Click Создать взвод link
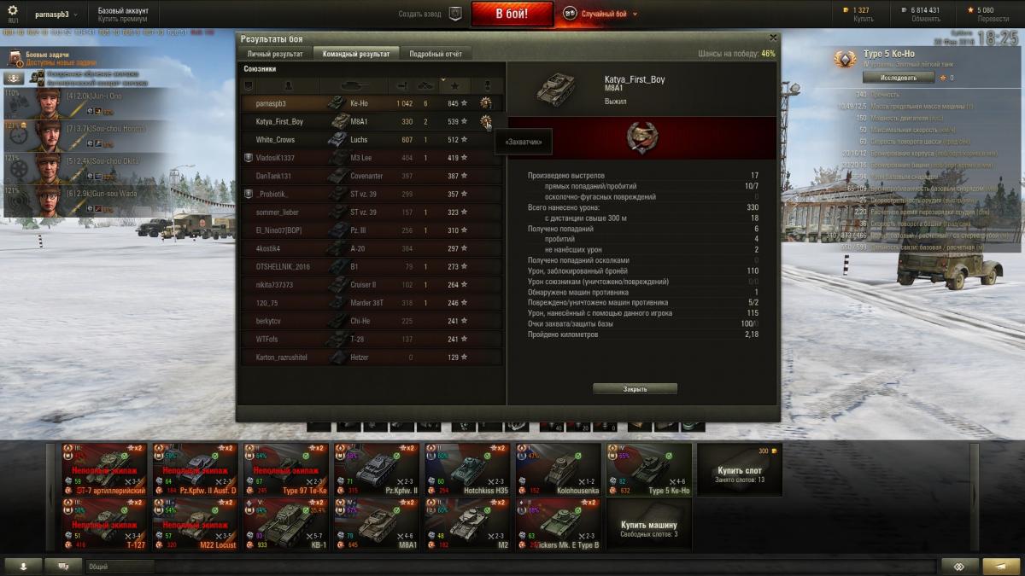This screenshot has height=576, width=1025. (421, 14)
